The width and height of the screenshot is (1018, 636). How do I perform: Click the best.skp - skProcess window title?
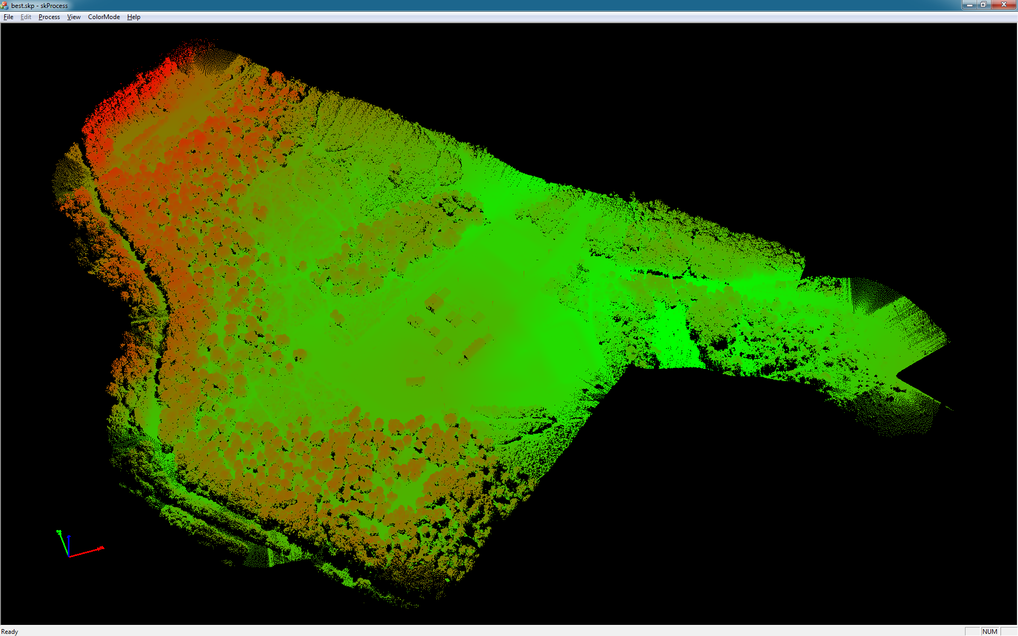[40, 6]
